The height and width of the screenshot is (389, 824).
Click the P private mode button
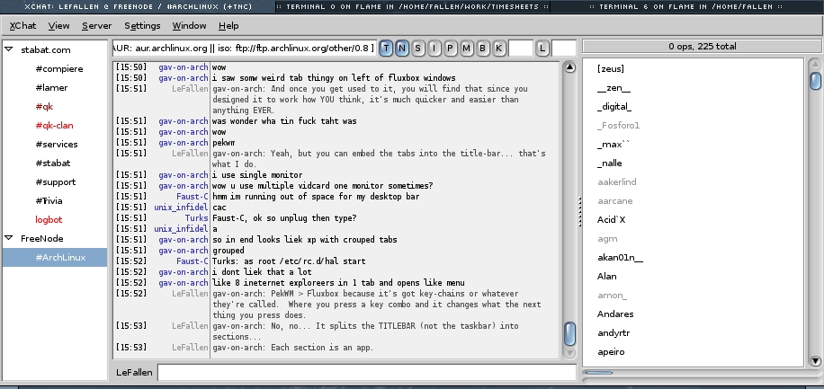451,47
